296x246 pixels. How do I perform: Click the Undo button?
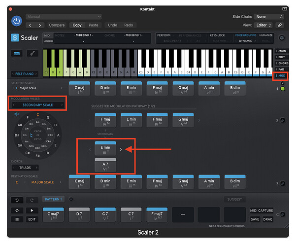click(x=112, y=25)
